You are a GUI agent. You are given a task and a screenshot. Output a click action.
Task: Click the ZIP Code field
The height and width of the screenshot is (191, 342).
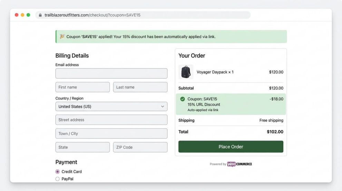pos(140,147)
